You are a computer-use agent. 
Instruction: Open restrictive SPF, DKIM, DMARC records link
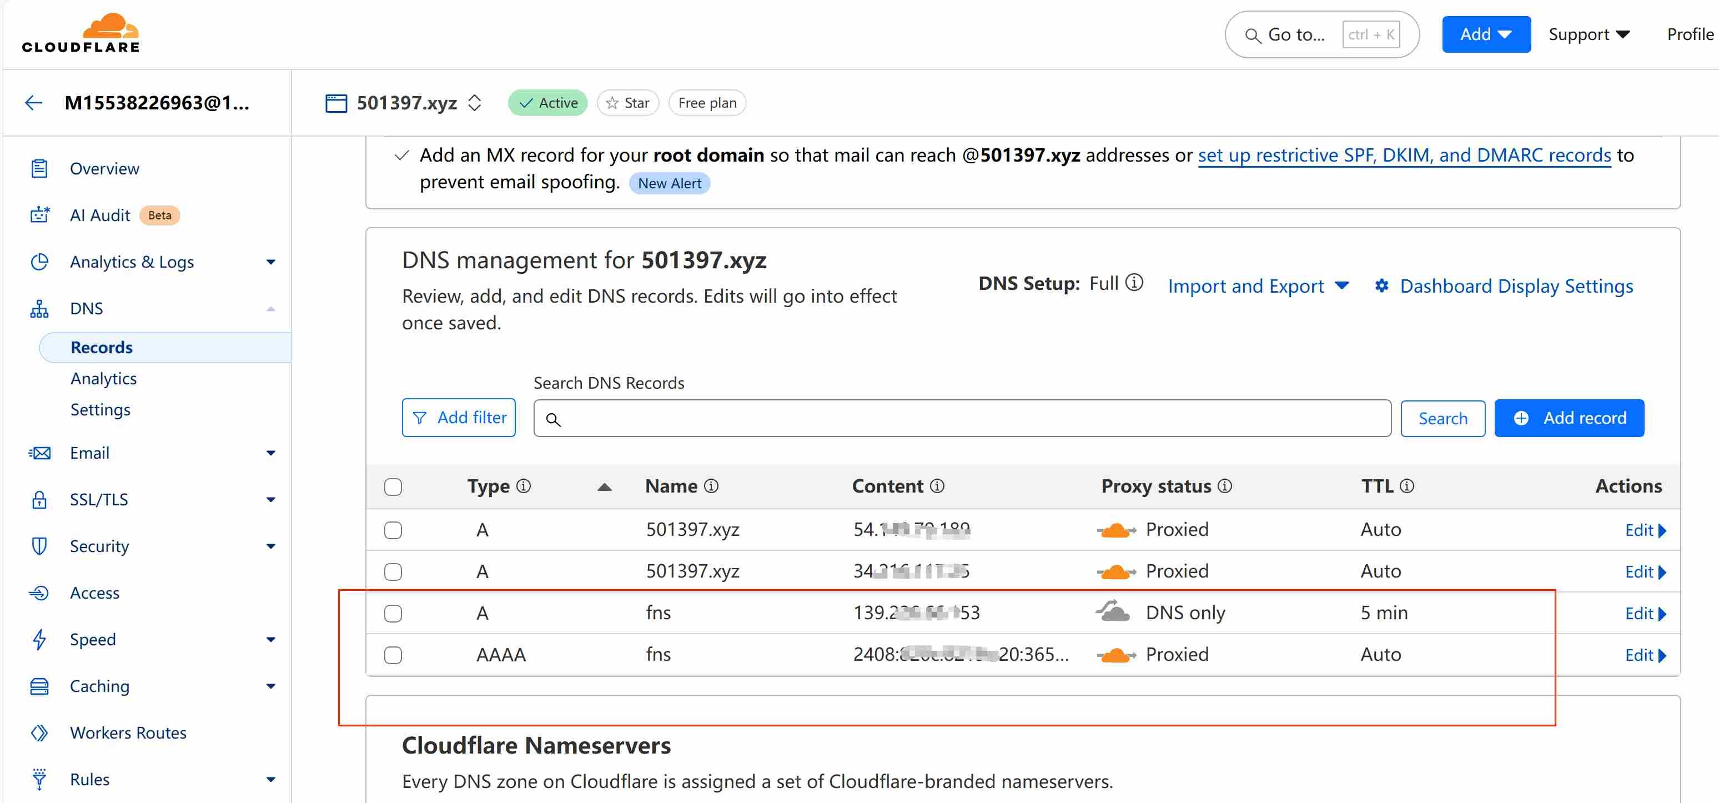coord(1405,155)
